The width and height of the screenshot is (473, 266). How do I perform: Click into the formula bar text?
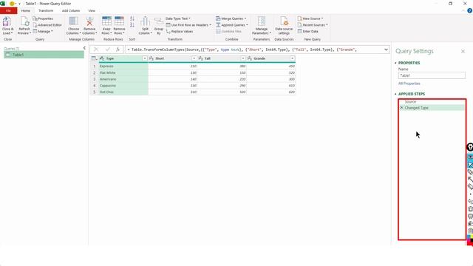click(x=253, y=50)
